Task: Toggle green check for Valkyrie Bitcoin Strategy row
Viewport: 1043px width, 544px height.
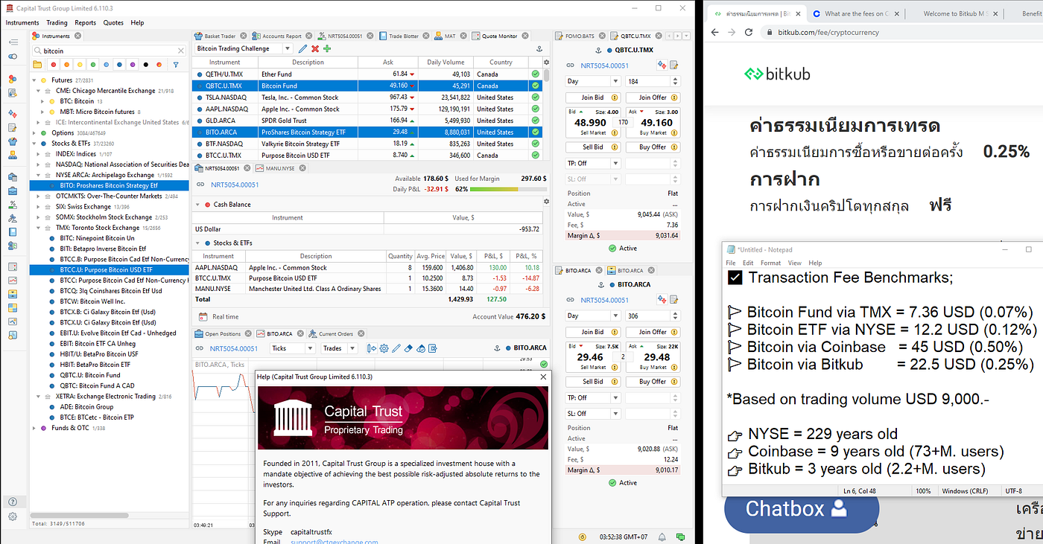Action: point(535,144)
